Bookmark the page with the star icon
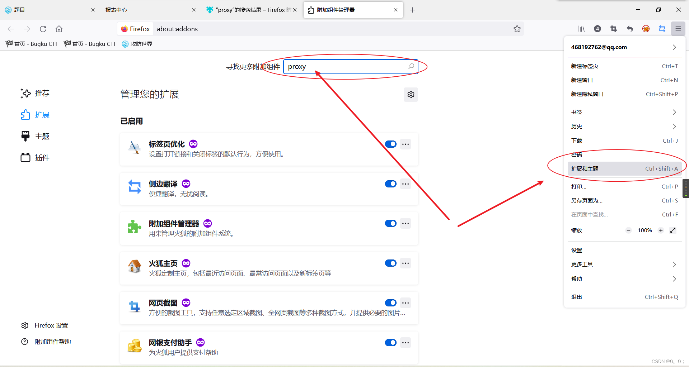689x367 pixels. (517, 29)
